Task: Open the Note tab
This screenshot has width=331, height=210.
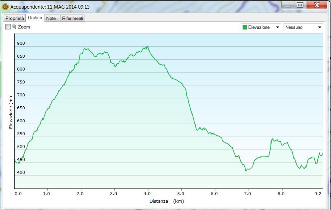Action: (51, 18)
